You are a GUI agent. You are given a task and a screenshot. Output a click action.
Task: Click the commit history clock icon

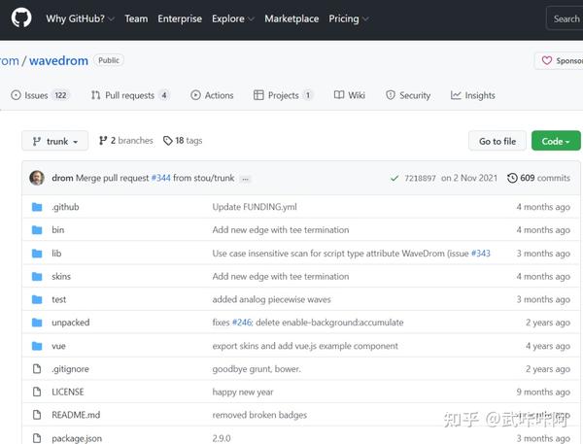pyautogui.click(x=512, y=178)
